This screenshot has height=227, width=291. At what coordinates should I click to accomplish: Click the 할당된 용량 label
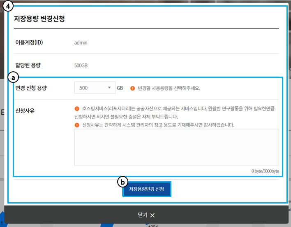[x=28, y=66]
